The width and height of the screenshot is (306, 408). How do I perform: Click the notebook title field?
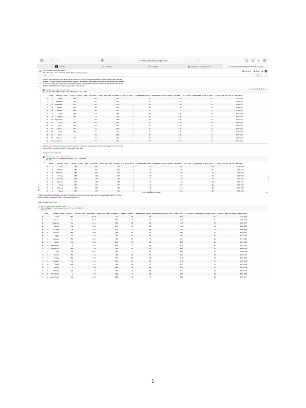pos(55,70)
